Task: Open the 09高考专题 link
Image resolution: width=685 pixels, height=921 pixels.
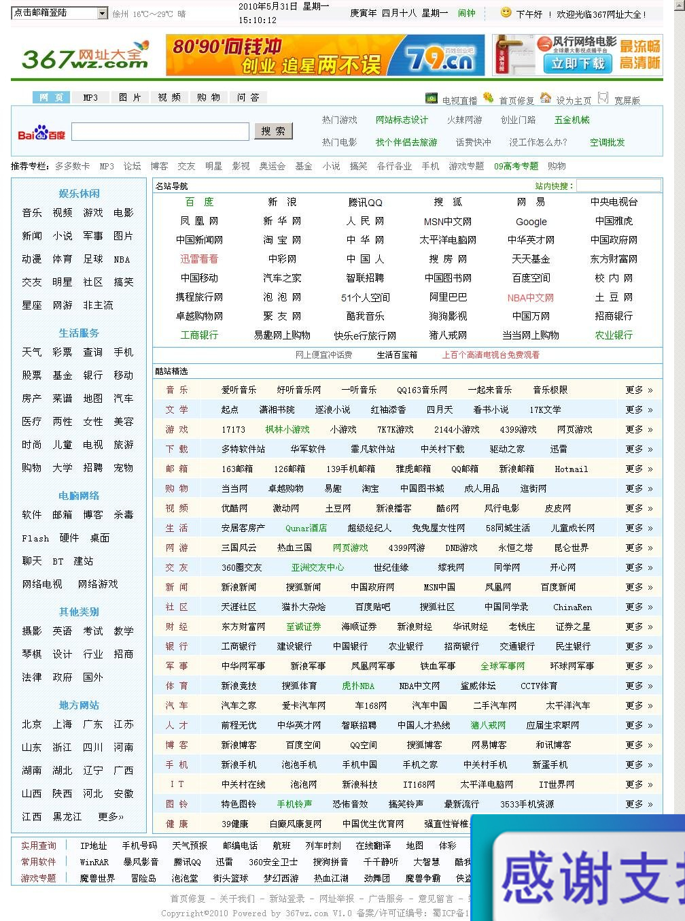Action: point(516,166)
